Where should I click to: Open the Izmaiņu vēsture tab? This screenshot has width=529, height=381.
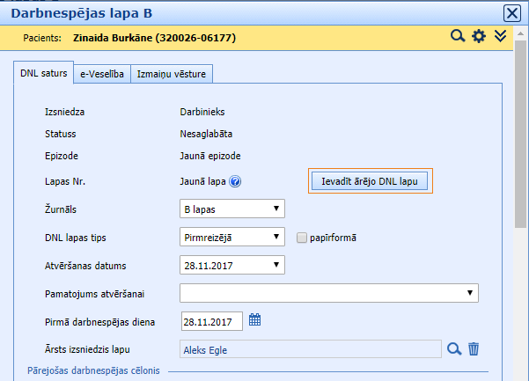click(x=172, y=75)
